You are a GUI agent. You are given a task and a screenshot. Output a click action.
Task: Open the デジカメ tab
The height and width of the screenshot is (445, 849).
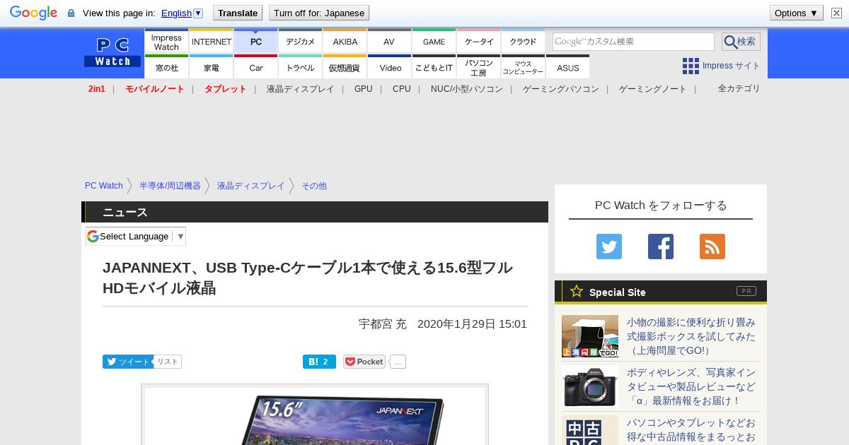(x=301, y=41)
